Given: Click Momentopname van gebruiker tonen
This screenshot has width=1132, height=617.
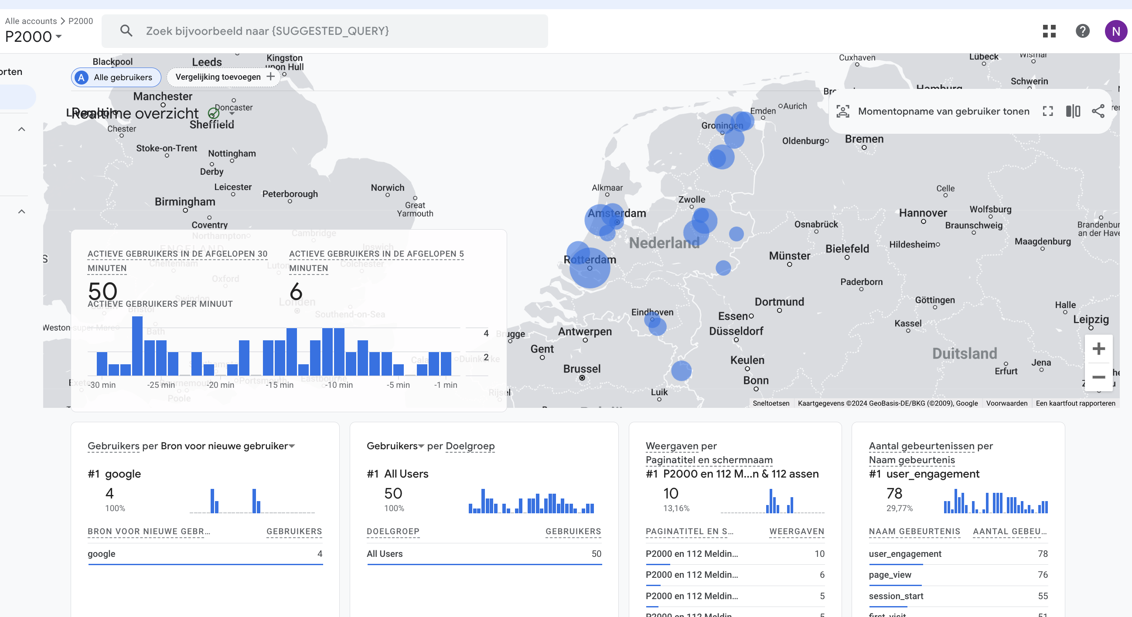Looking at the screenshot, I should pos(943,111).
